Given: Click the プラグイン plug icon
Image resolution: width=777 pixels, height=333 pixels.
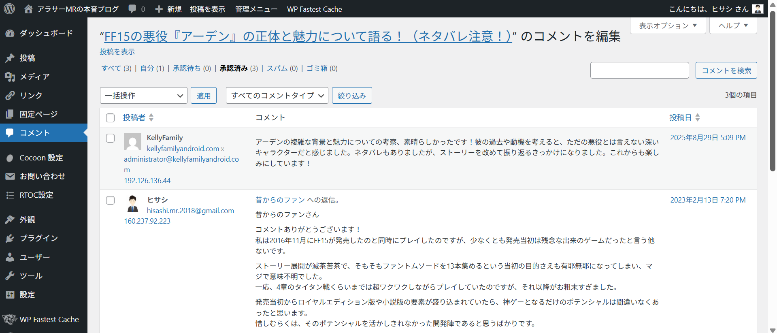Looking at the screenshot, I should 10,238.
